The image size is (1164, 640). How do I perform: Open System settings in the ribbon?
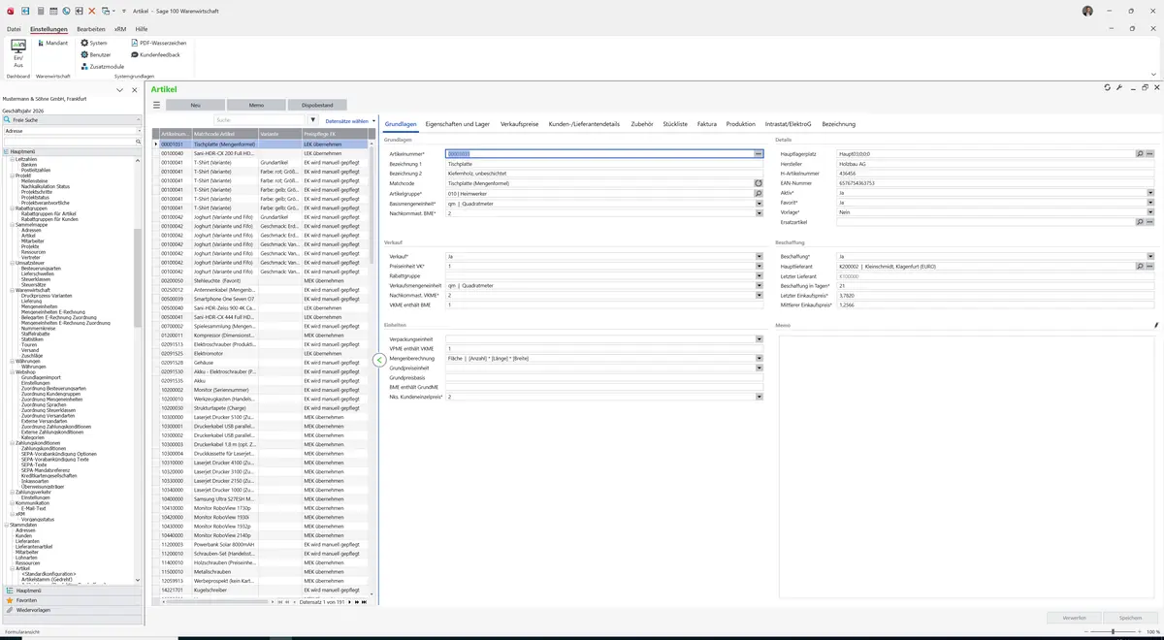coord(94,43)
